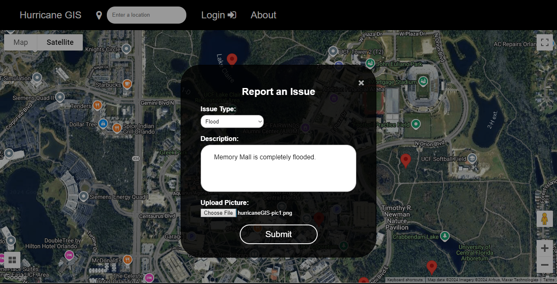Open the Issue Type dropdown showing Flood

tap(232, 121)
